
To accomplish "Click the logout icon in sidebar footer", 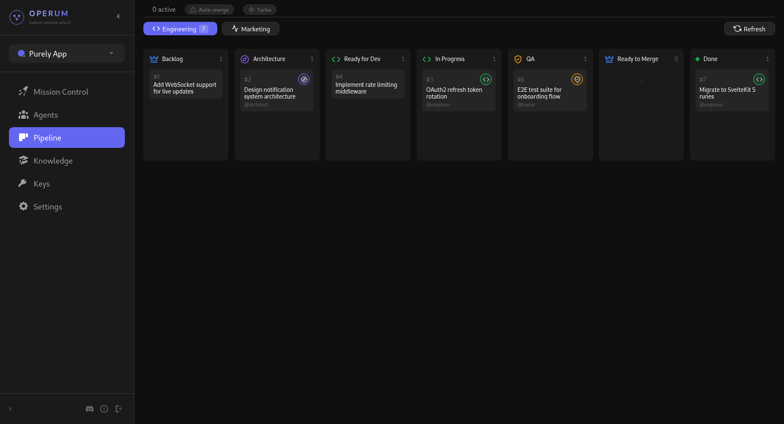I will point(119,409).
